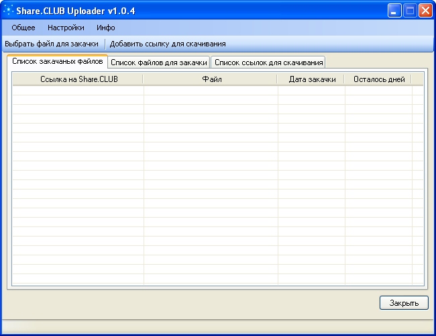Select the Список закачаных файлов tab
Image resolution: width=436 pixels, height=336 pixels.
coord(57,61)
